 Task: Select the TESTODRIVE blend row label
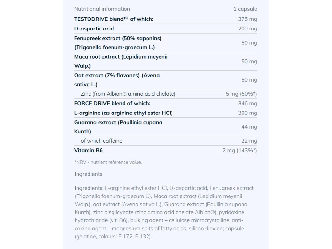(x=114, y=19)
